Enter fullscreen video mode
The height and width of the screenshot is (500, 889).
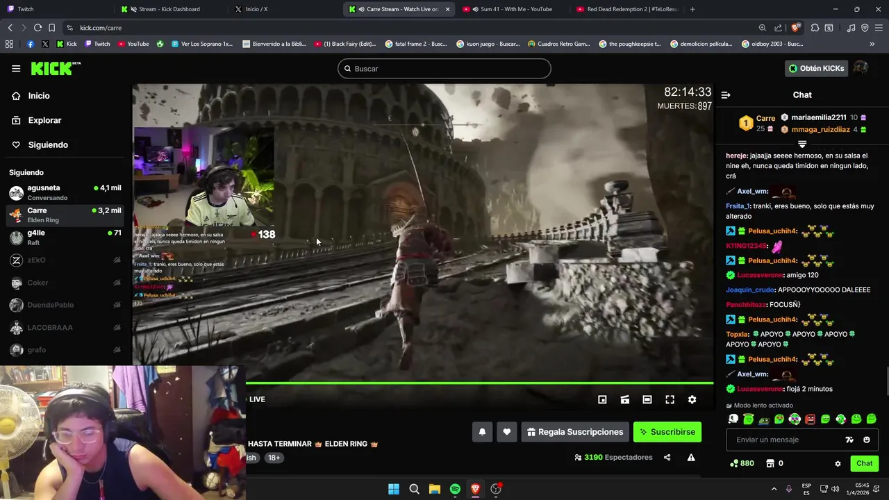pos(670,399)
